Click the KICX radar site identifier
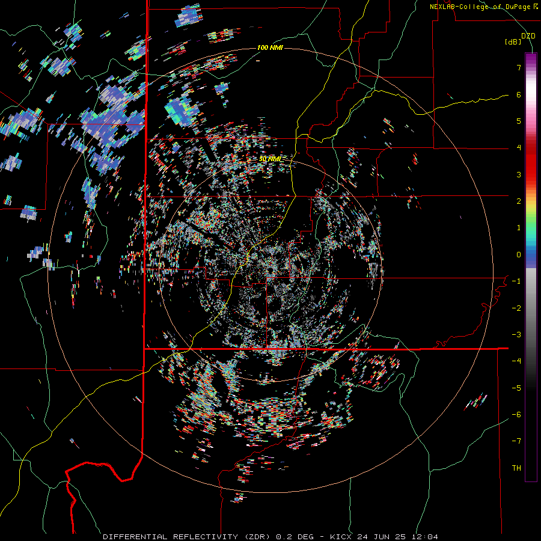 (341, 537)
